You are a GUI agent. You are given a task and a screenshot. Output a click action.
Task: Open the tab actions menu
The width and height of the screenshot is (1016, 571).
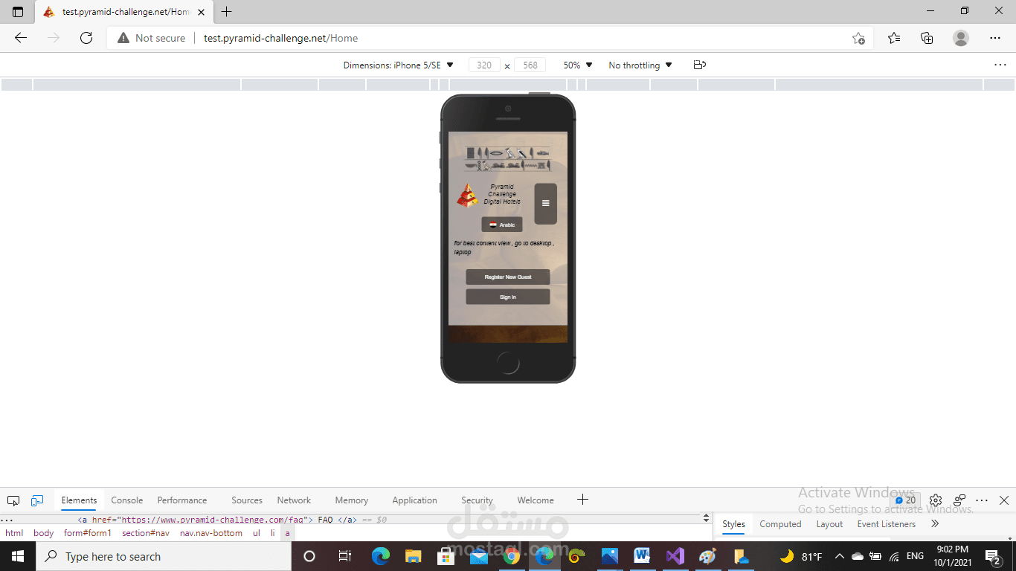click(x=18, y=12)
